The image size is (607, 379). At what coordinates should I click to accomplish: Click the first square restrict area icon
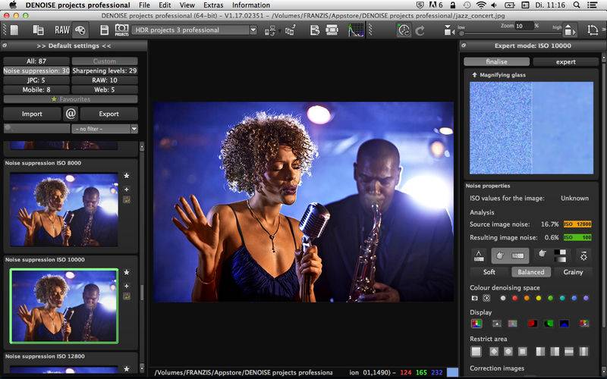476,352
